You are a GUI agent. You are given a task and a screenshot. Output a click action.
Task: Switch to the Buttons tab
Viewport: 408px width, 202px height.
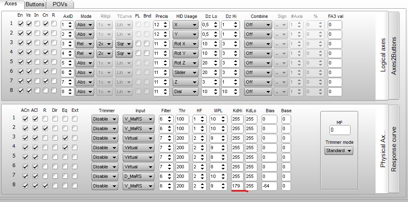[35, 5]
